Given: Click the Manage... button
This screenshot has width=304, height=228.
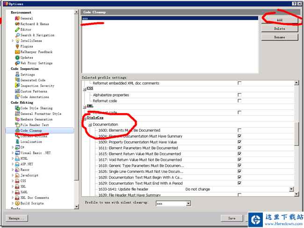Looking at the screenshot, I should point(17,218).
